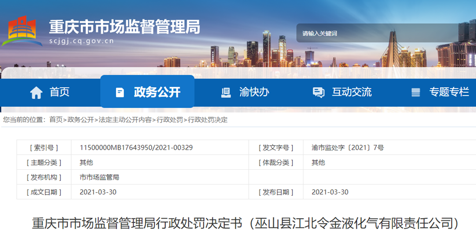Click the home icon beside 首页

tap(36, 92)
